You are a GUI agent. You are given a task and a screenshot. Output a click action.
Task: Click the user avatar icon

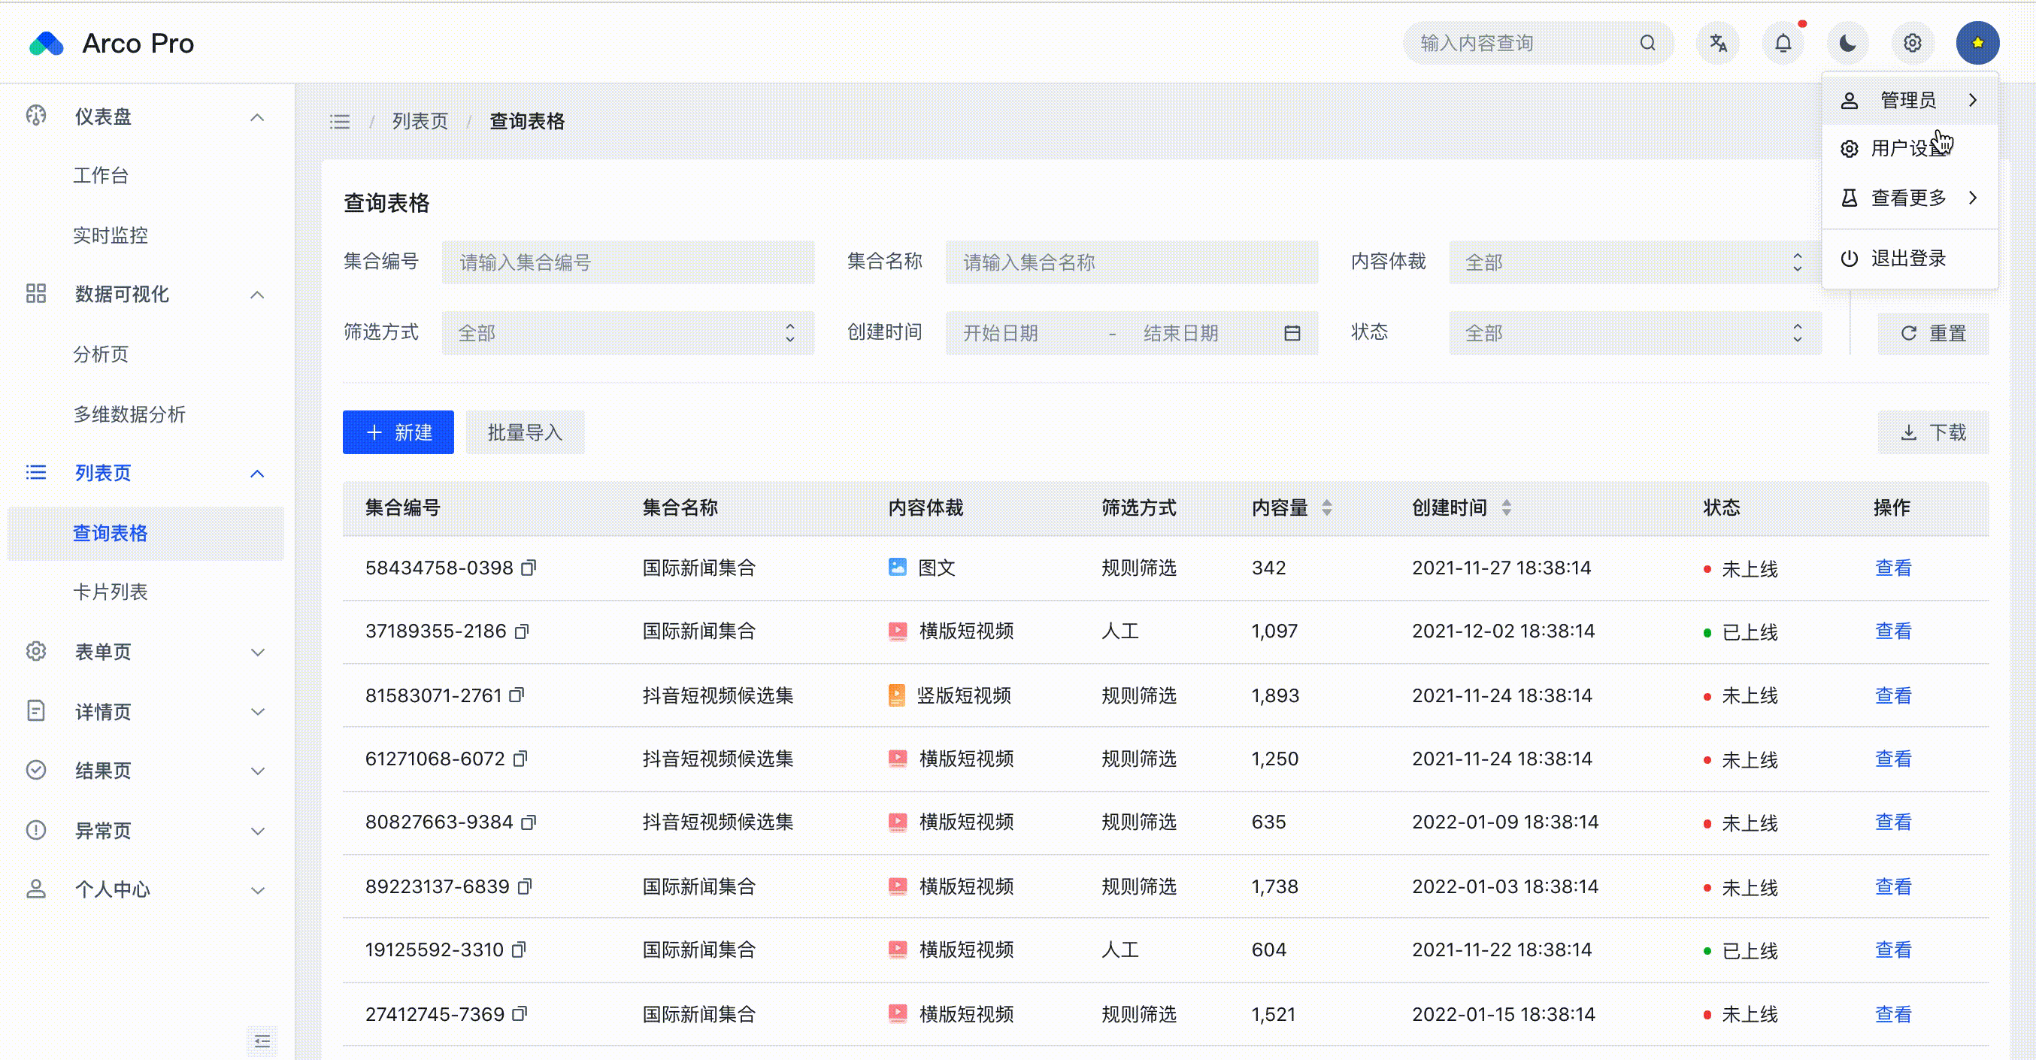click(1977, 43)
